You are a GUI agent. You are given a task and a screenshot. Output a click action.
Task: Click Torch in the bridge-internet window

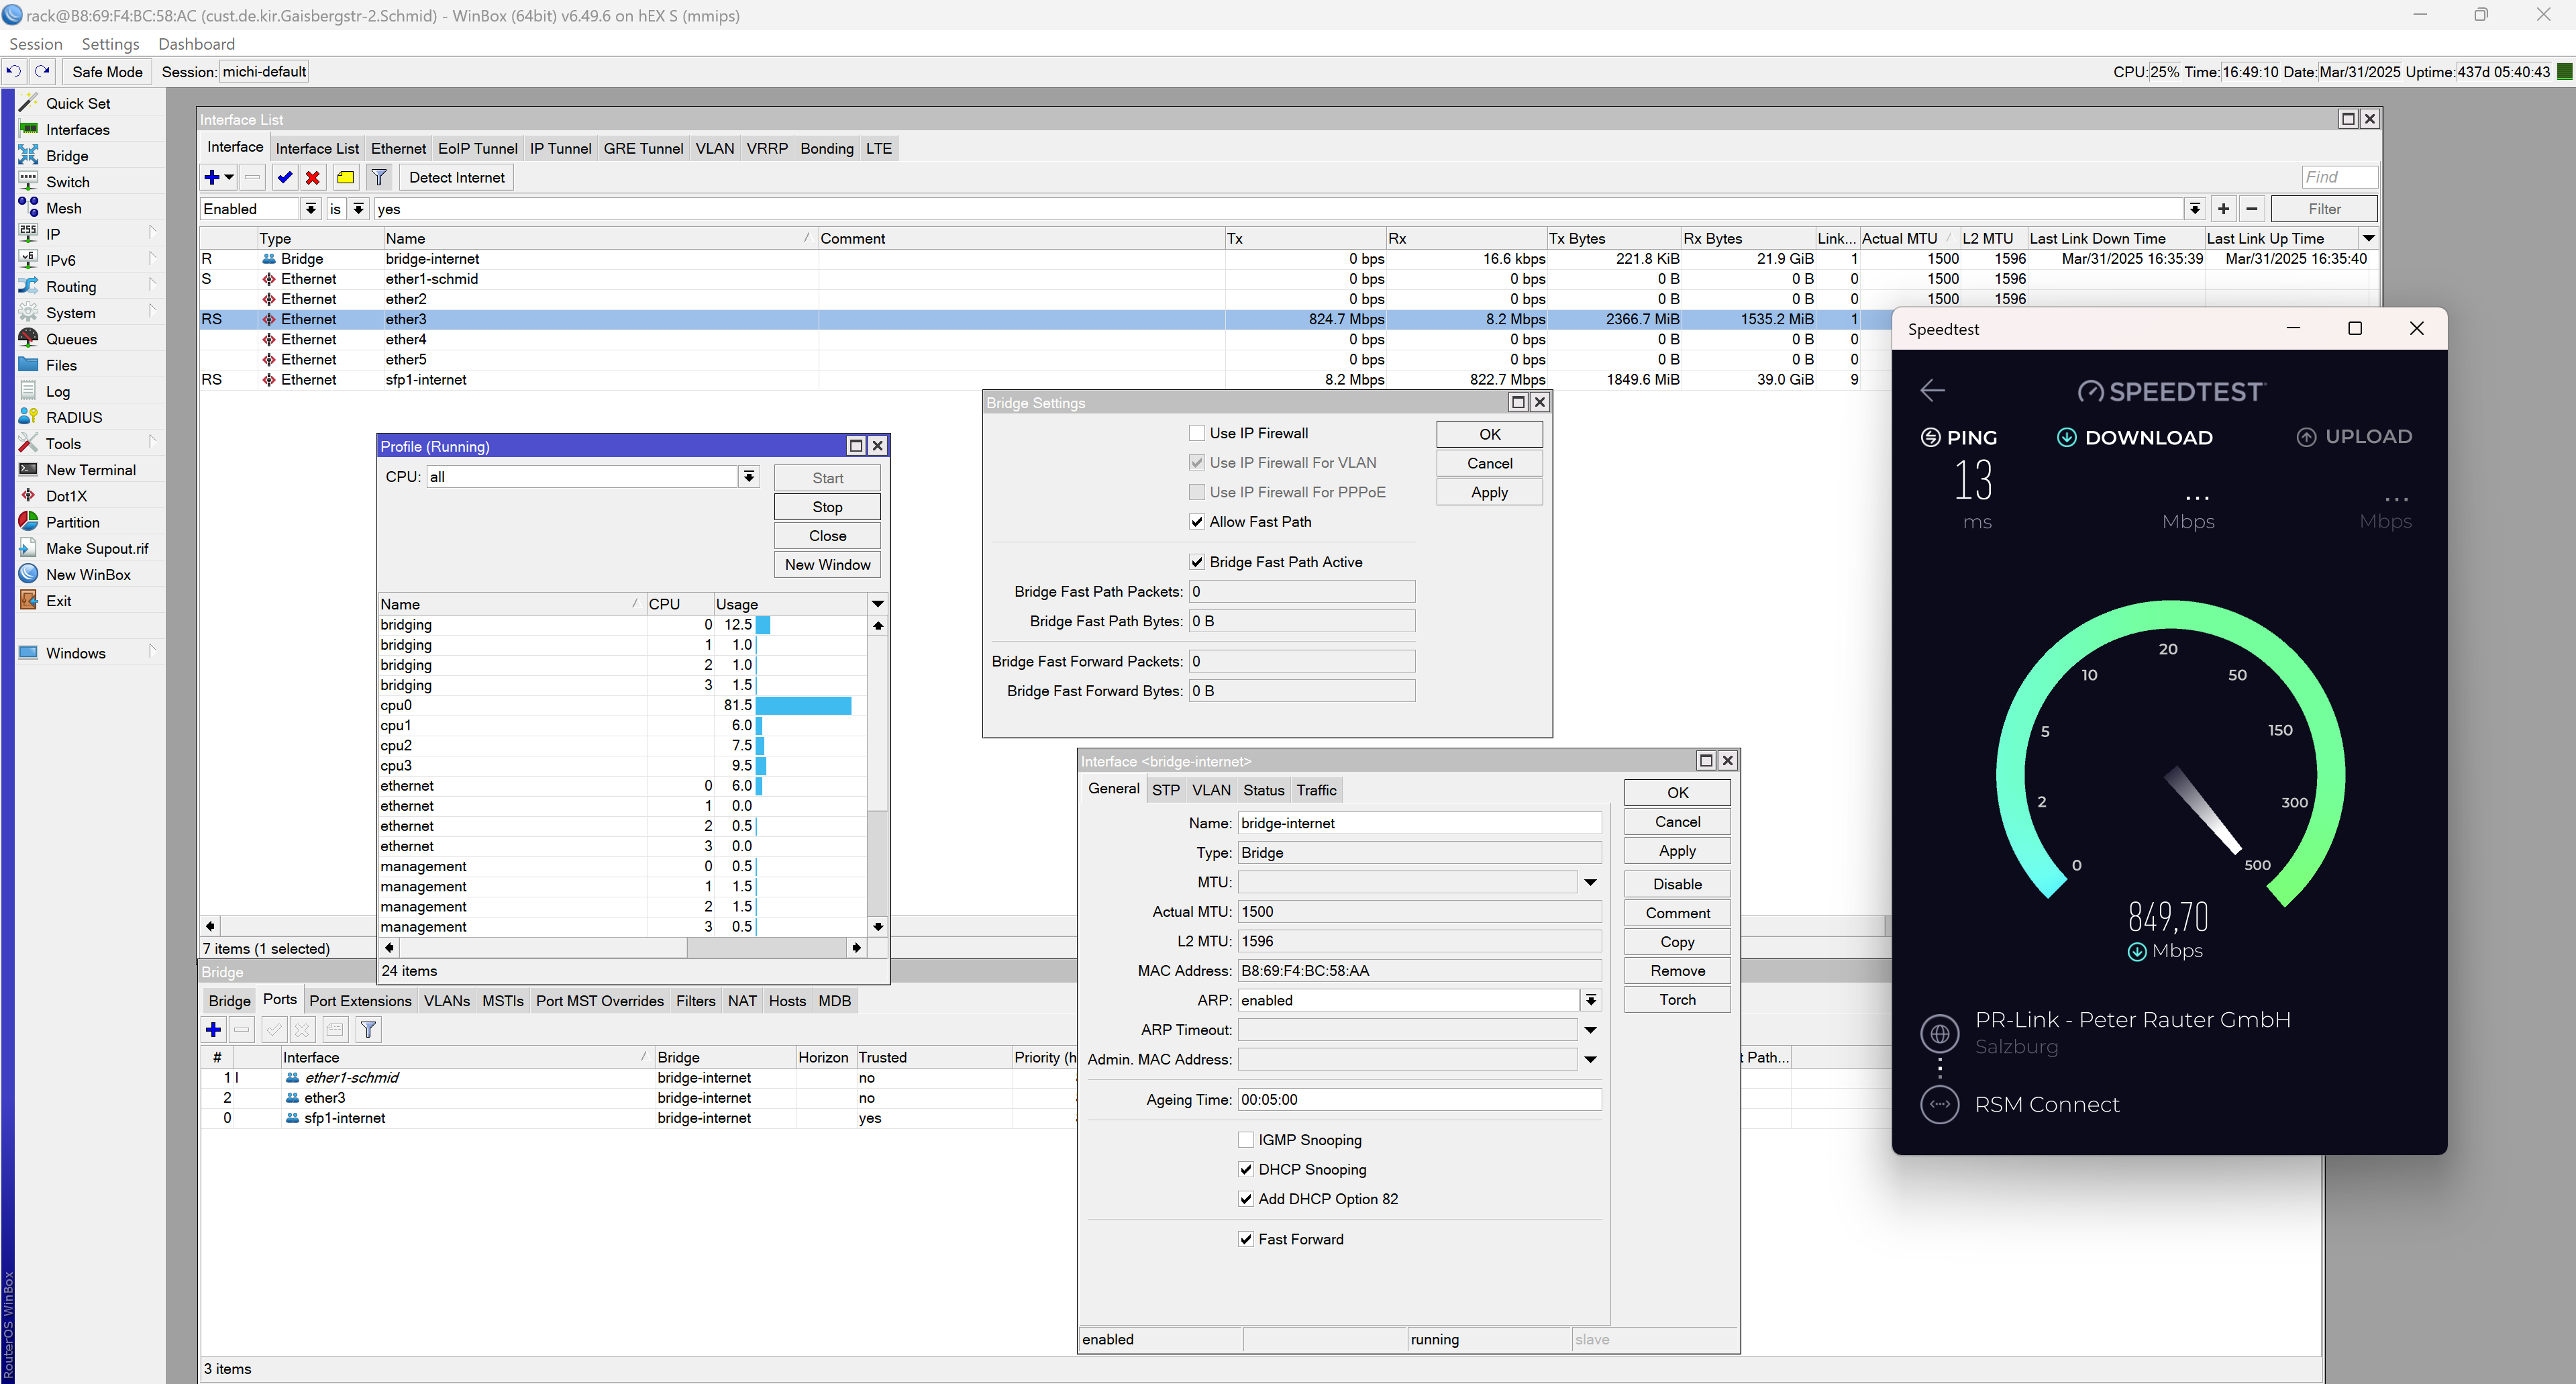pyautogui.click(x=1677, y=1000)
